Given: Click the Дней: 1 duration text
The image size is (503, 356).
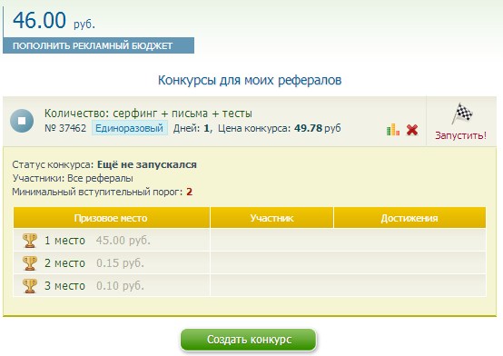Looking at the screenshot, I should (x=192, y=128).
